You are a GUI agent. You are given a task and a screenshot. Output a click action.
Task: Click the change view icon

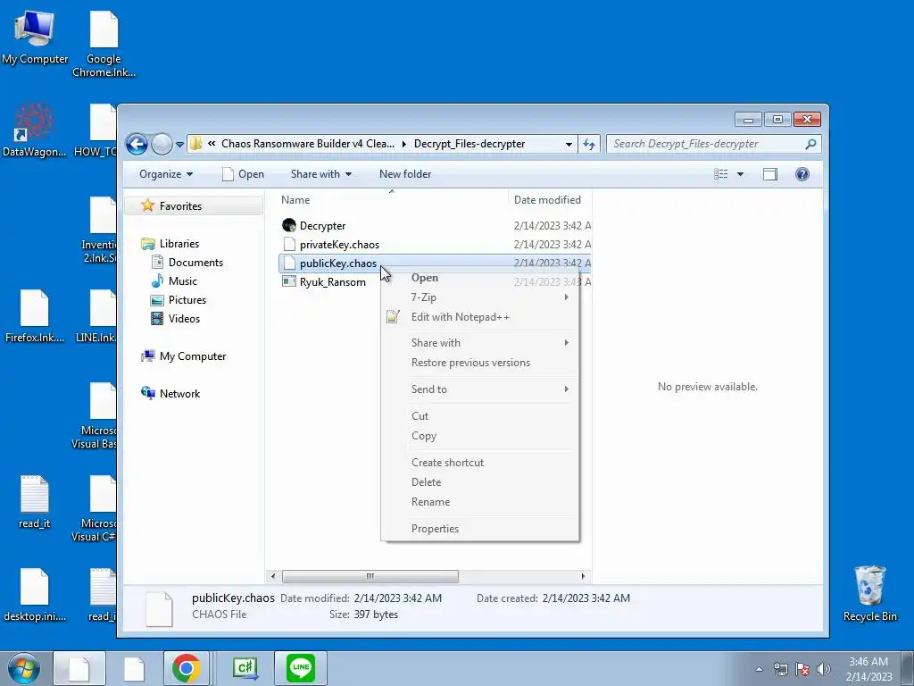click(721, 174)
